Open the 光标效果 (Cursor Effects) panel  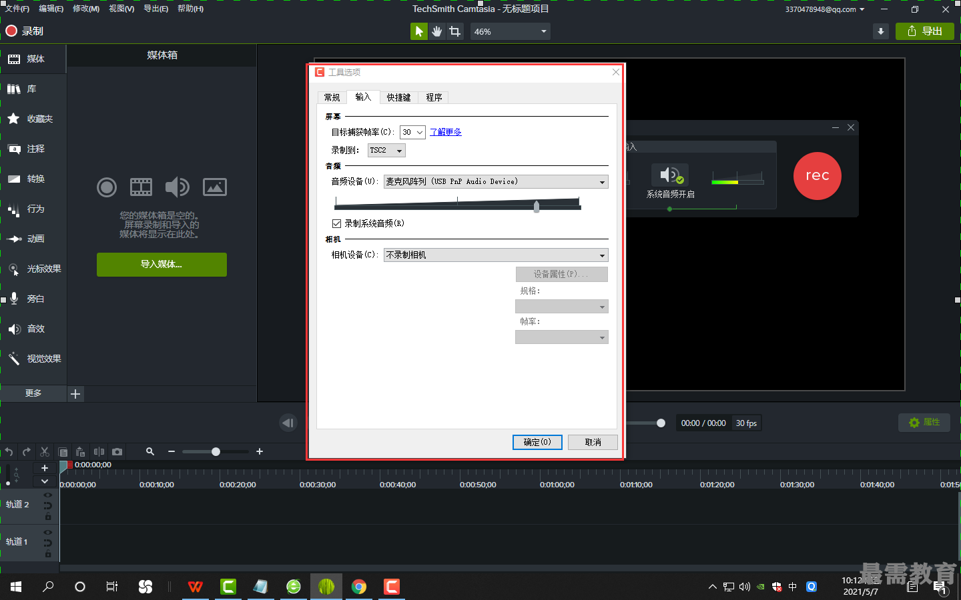[x=33, y=269]
